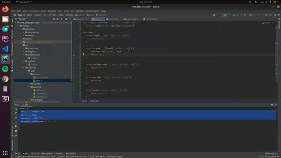Open the run configuration 'dev' dropdown
The image size is (281, 158).
(225, 15)
